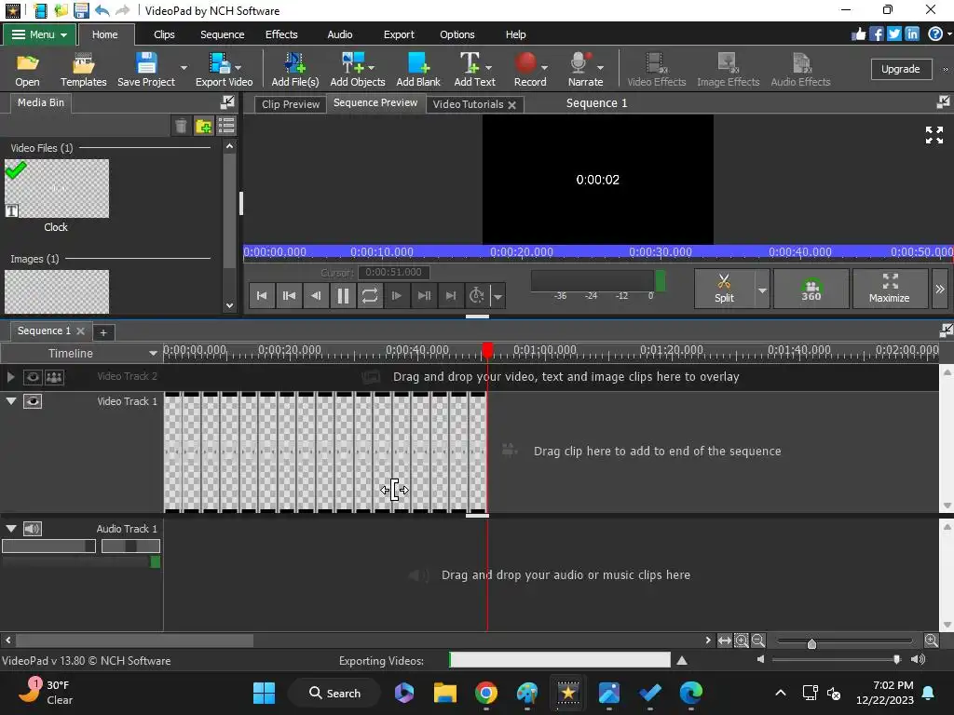Screen dimensions: 954x715
Task: Collapse Audio Track 1
Action: 11,529
